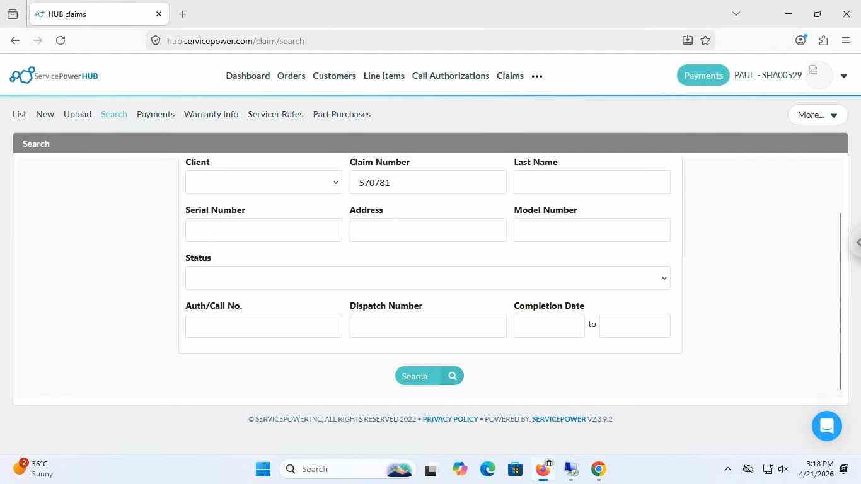
Task: Bookmark this page with star icon
Action: pyautogui.click(x=705, y=40)
